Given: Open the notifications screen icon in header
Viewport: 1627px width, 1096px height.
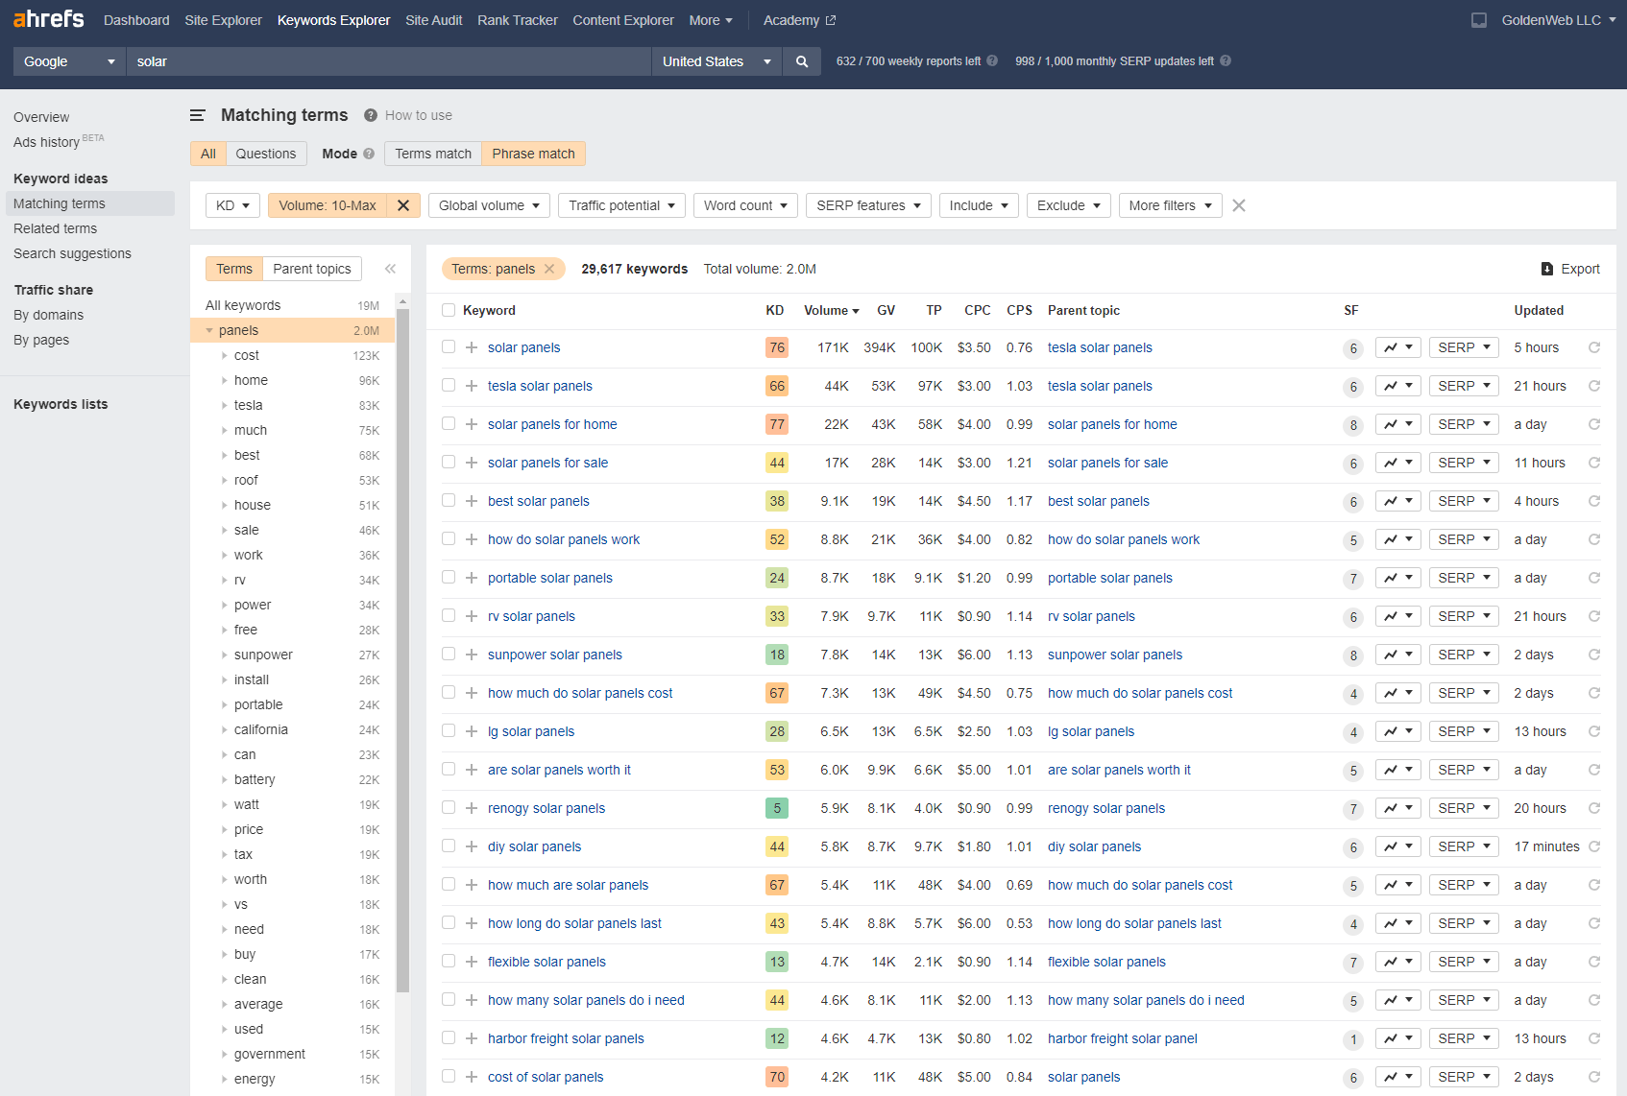Looking at the screenshot, I should (1479, 20).
